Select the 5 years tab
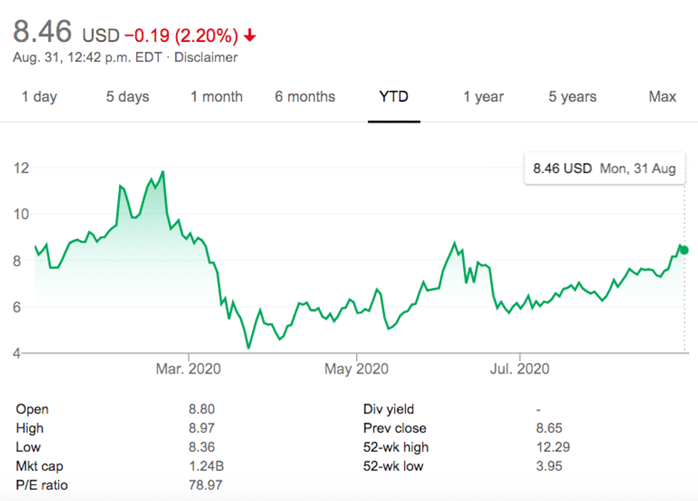Screen dimensions: 698x501 (572, 97)
